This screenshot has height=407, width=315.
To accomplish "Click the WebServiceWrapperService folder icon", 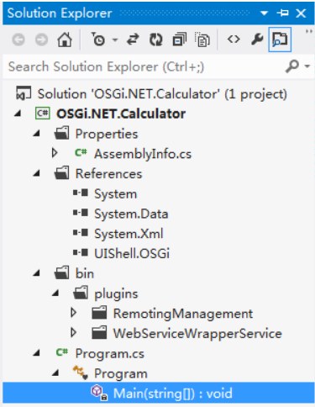I will pyautogui.click(x=99, y=332).
